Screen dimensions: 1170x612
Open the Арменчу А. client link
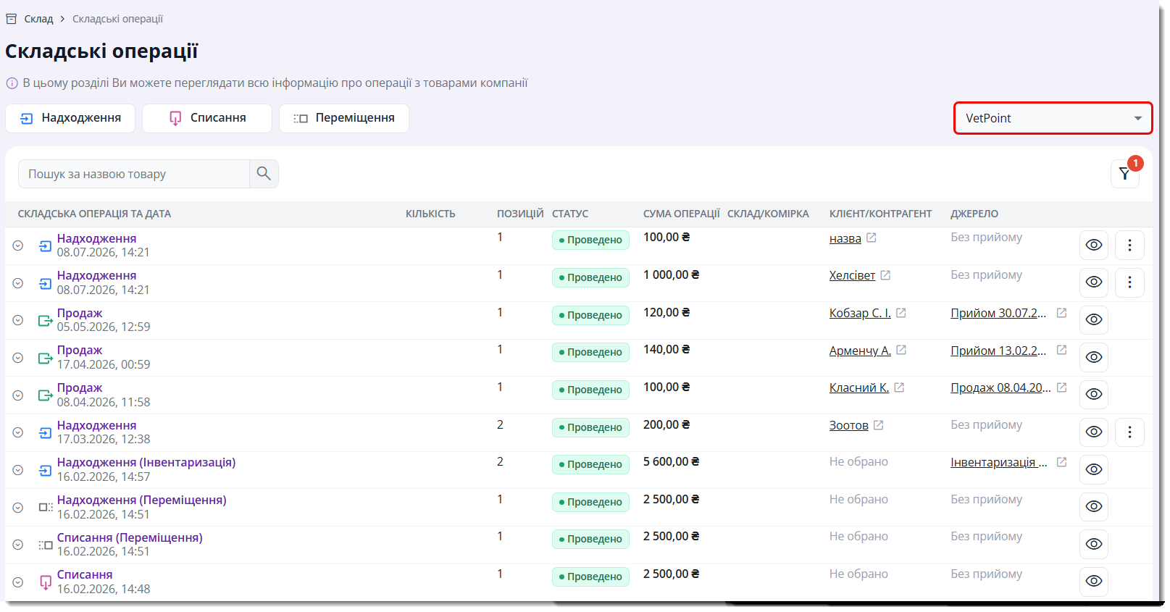[860, 351]
